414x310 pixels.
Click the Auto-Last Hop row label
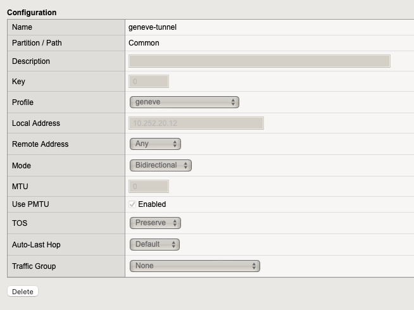click(x=36, y=244)
